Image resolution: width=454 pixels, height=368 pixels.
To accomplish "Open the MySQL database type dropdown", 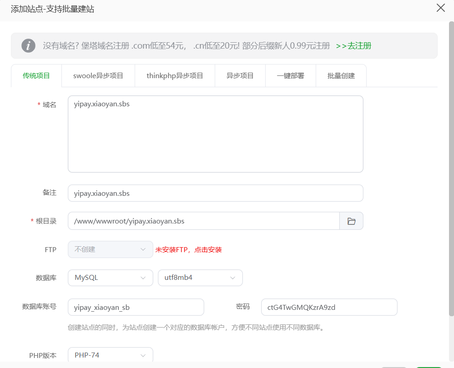I will tap(110, 278).
